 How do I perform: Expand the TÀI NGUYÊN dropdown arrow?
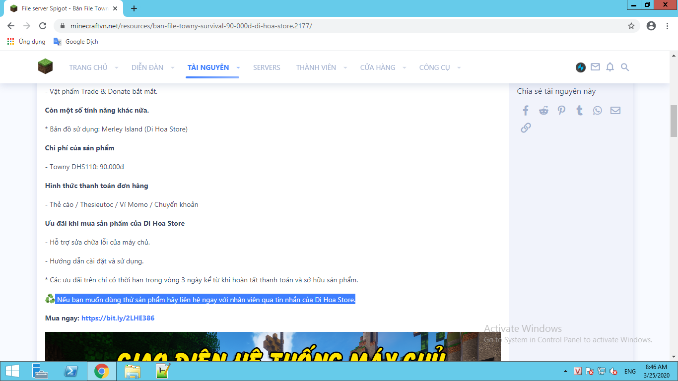tap(238, 67)
